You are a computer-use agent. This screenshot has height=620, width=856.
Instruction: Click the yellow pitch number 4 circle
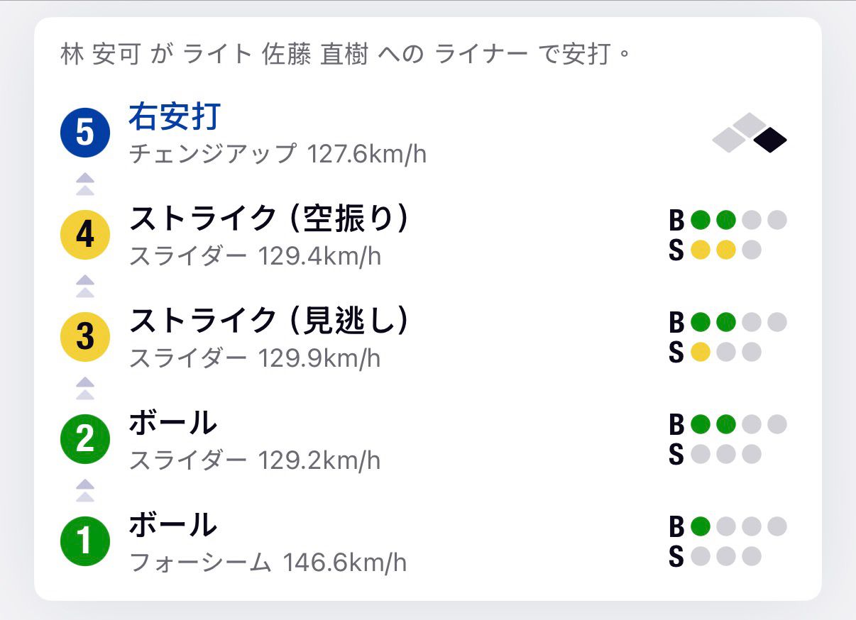point(84,235)
